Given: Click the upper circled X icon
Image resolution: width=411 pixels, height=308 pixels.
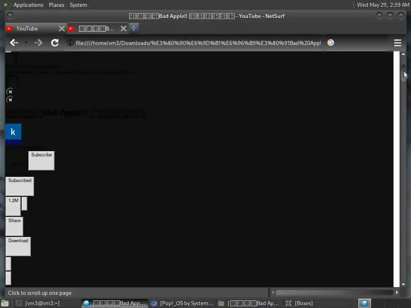Looking at the screenshot, I should (x=10, y=91).
